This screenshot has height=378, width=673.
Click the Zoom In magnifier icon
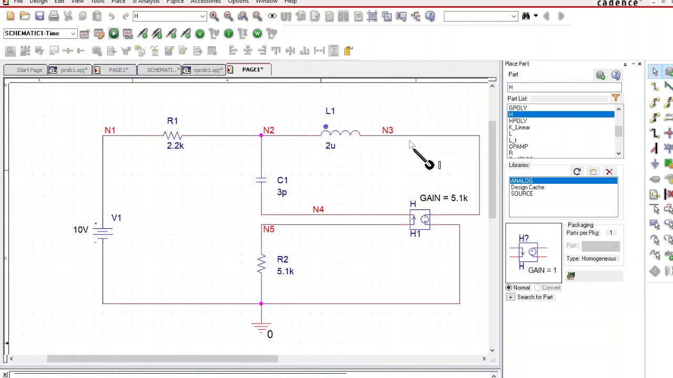tap(214, 16)
